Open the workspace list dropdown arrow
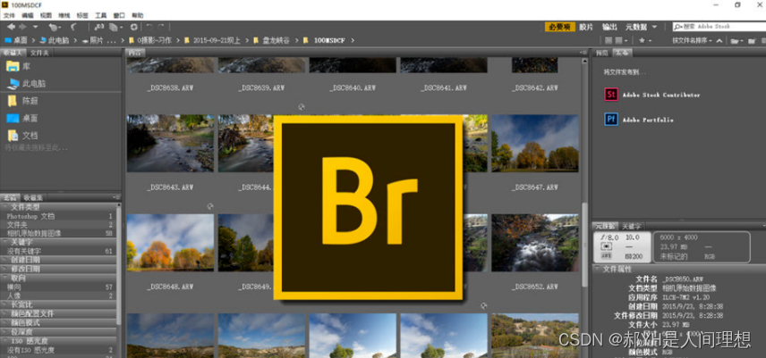Image resolution: width=766 pixels, height=358 pixels. click(654, 28)
